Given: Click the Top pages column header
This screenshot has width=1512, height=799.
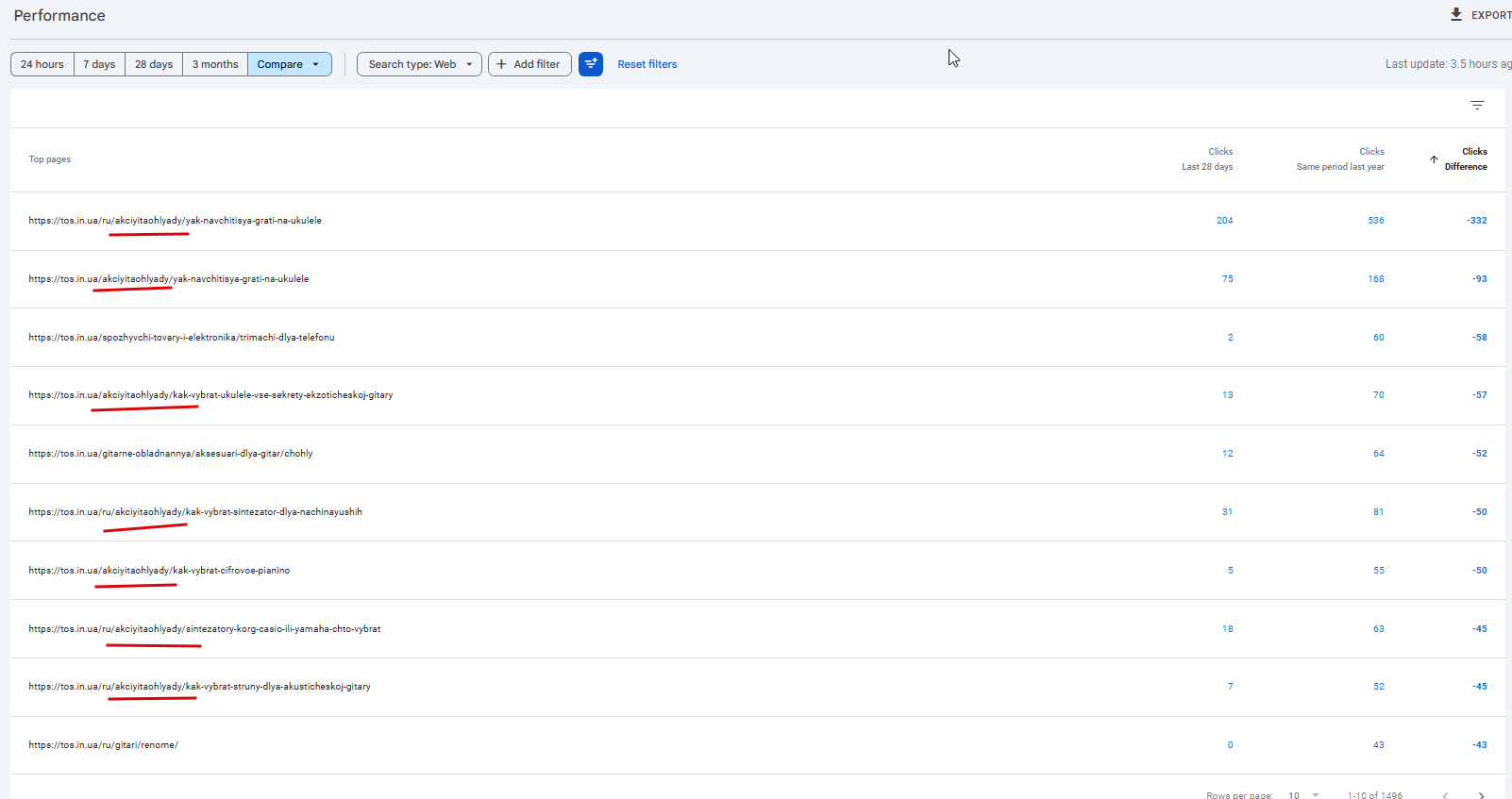Looking at the screenshot, I should pos(50,159).
